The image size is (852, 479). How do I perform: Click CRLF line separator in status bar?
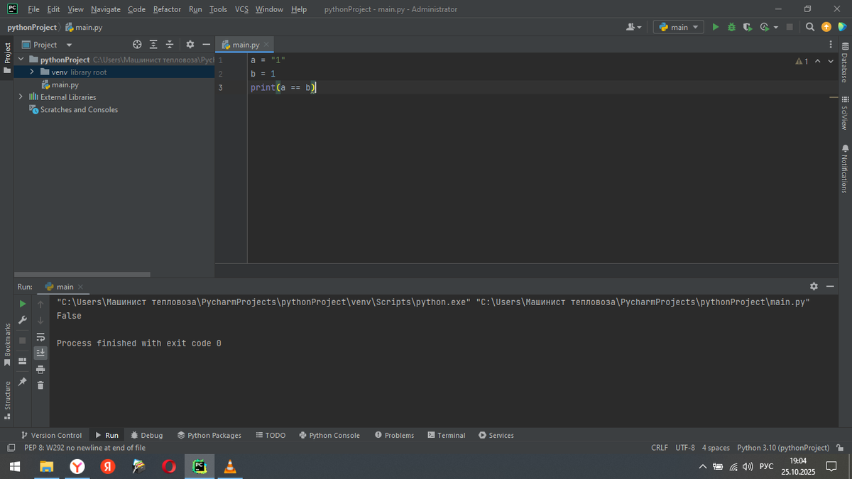[660, 448]
